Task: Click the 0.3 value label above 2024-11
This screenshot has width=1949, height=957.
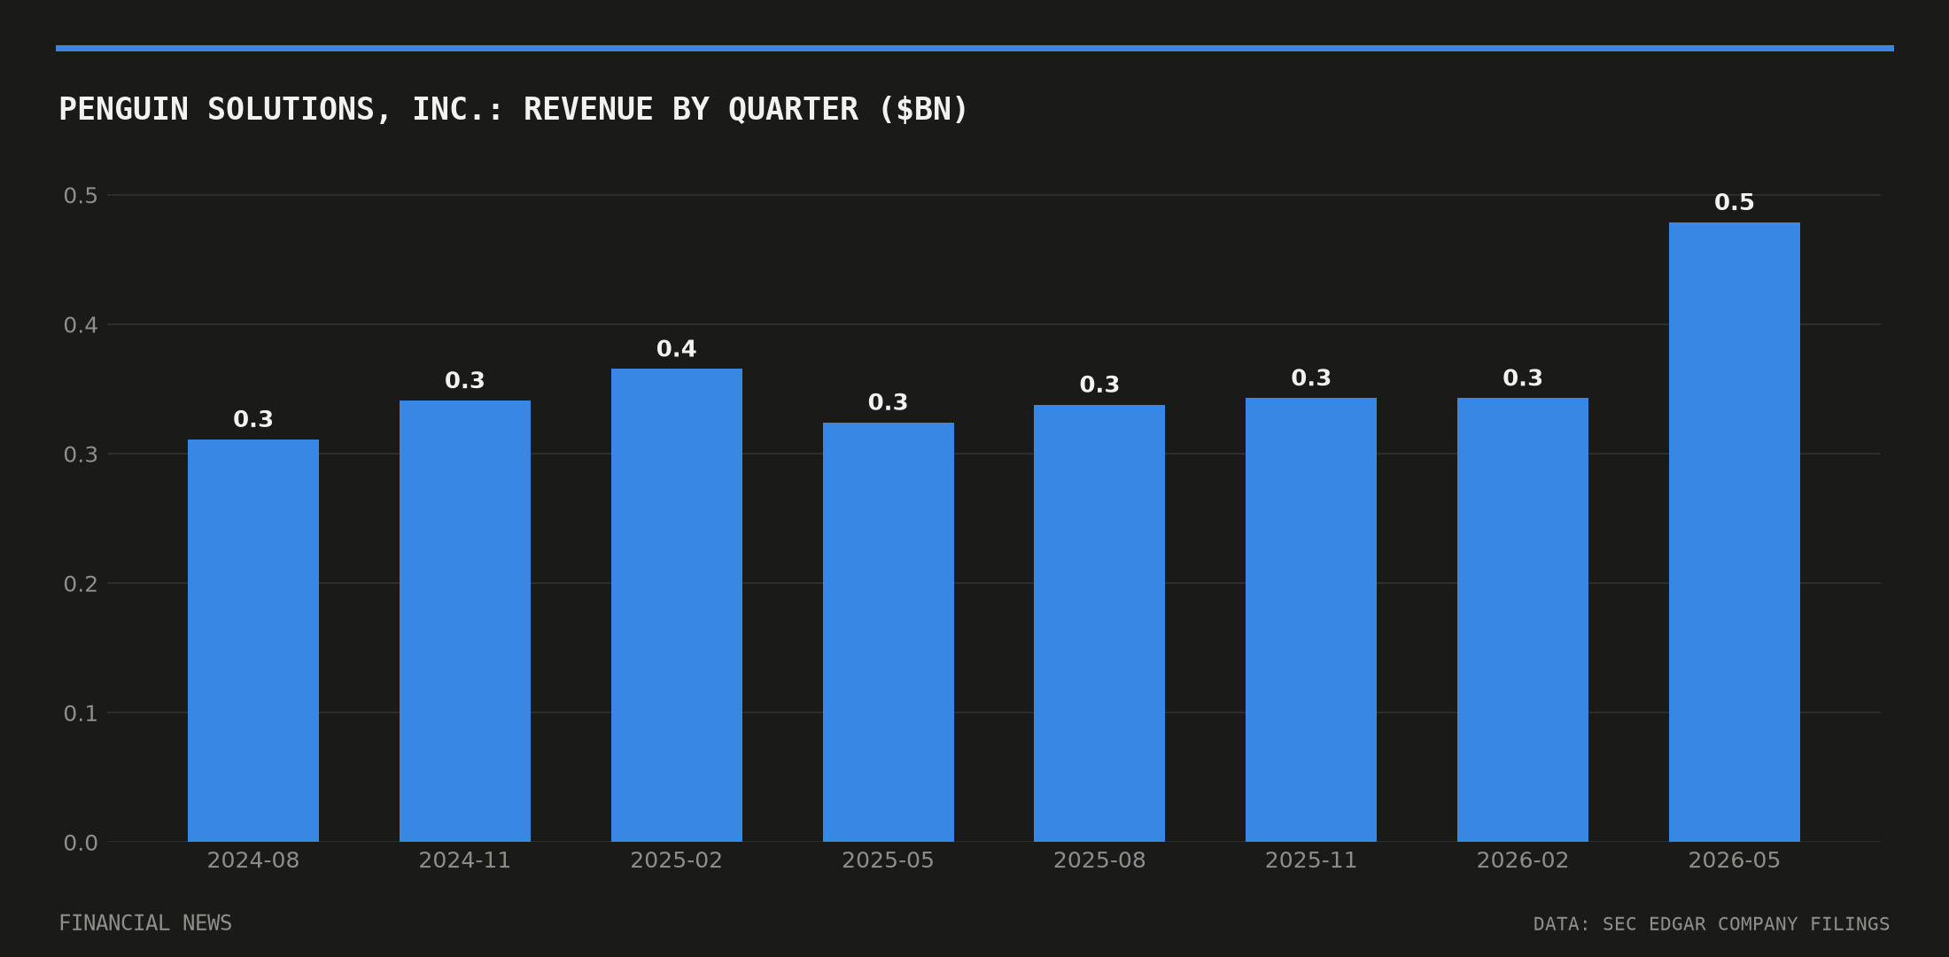Action: pos(465,381)
